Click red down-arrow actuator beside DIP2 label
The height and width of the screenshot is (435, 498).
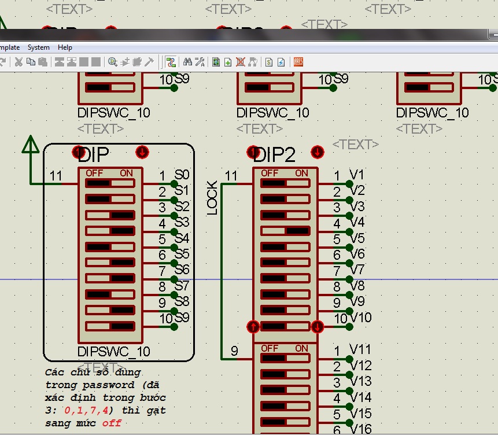pos(318,152)
